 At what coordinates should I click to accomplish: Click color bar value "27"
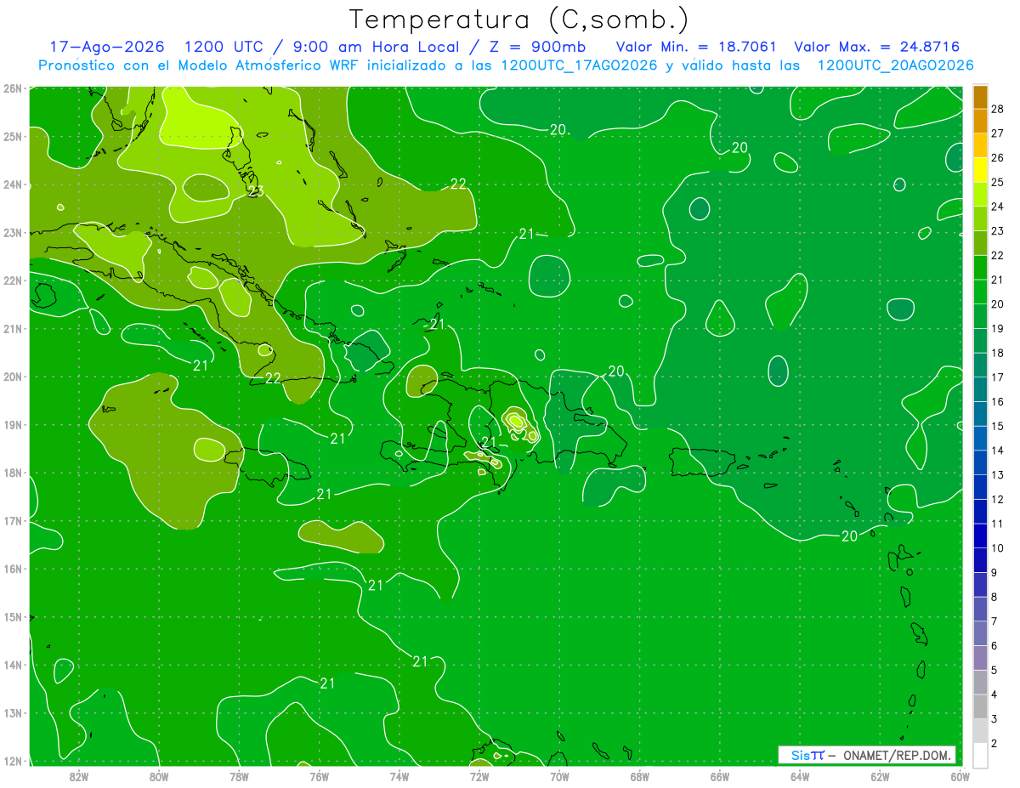998,133
